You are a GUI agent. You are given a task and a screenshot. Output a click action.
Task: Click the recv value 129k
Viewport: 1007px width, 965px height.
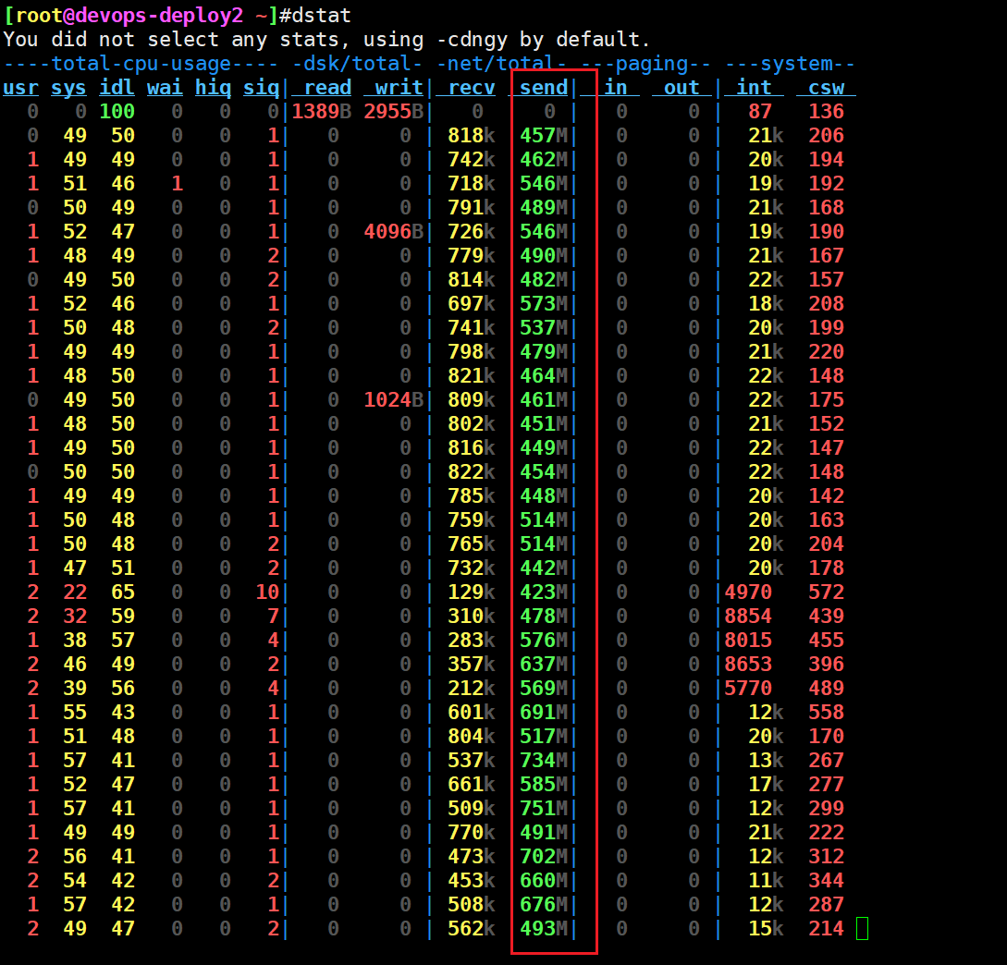472,592
